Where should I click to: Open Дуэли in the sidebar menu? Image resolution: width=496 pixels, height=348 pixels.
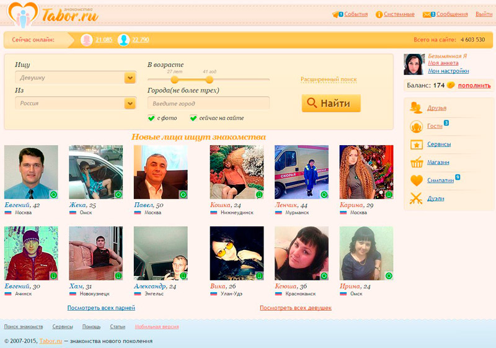436,199
